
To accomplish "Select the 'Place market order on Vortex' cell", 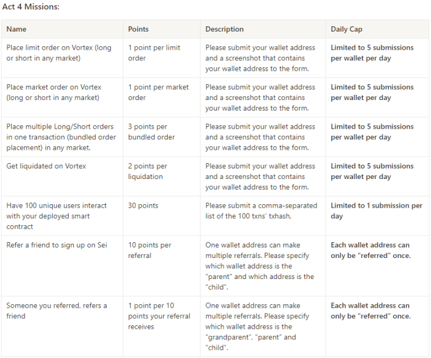I will pyautogui.click(x=54, y=92).
